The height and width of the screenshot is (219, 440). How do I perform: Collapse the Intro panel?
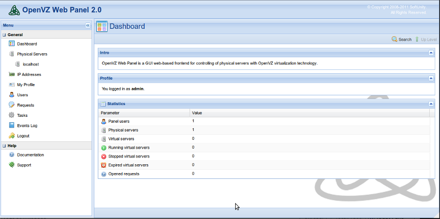(431, 53)
